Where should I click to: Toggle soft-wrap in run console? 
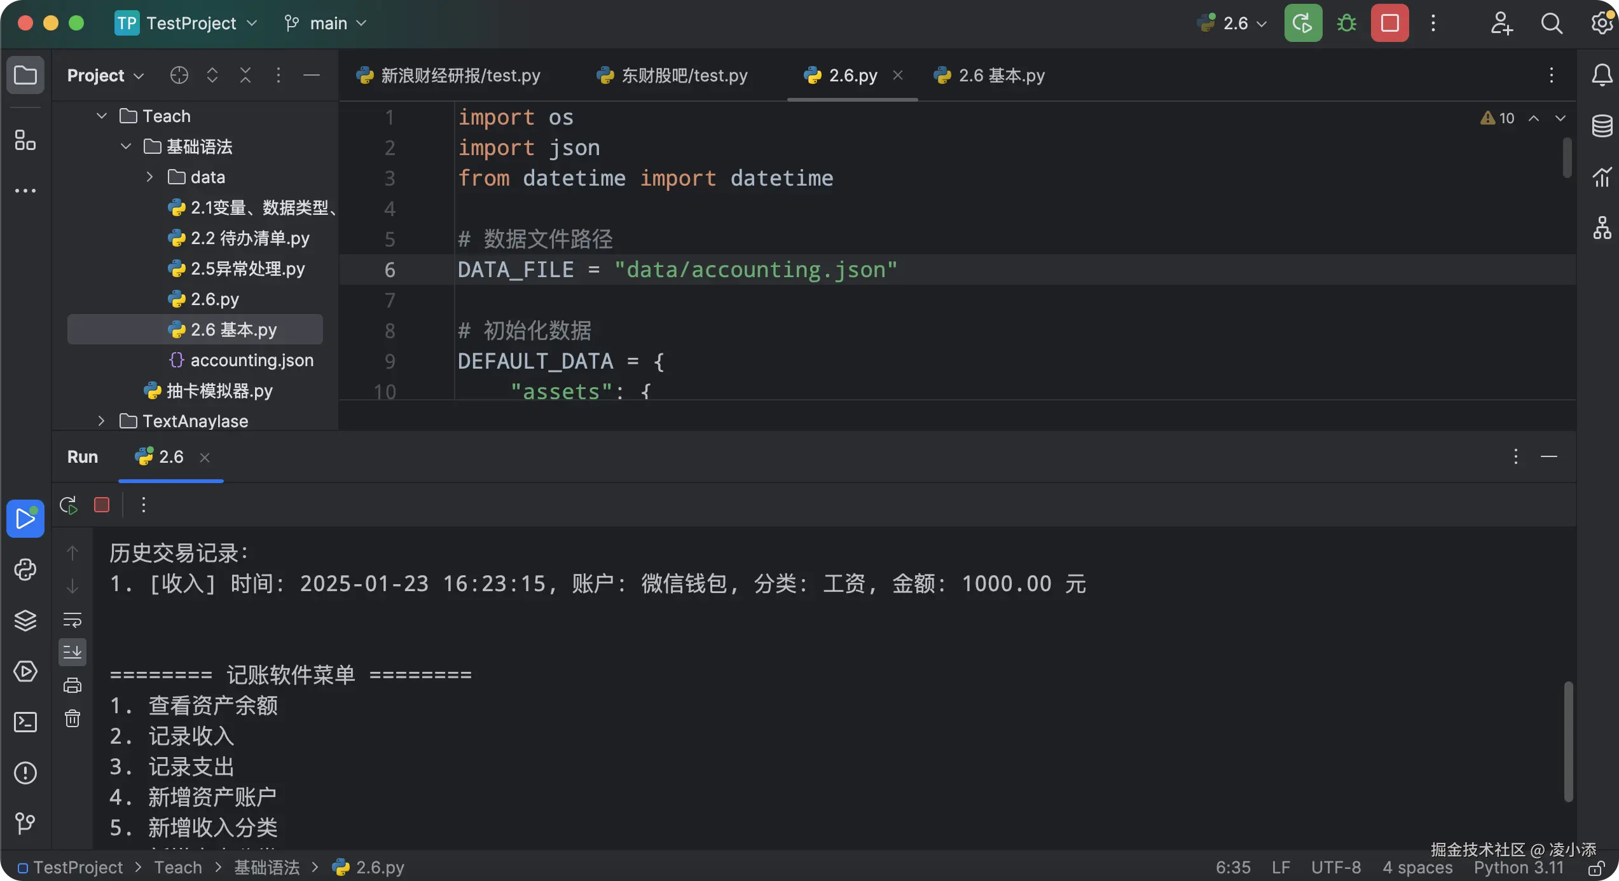(x=72, y=619)
